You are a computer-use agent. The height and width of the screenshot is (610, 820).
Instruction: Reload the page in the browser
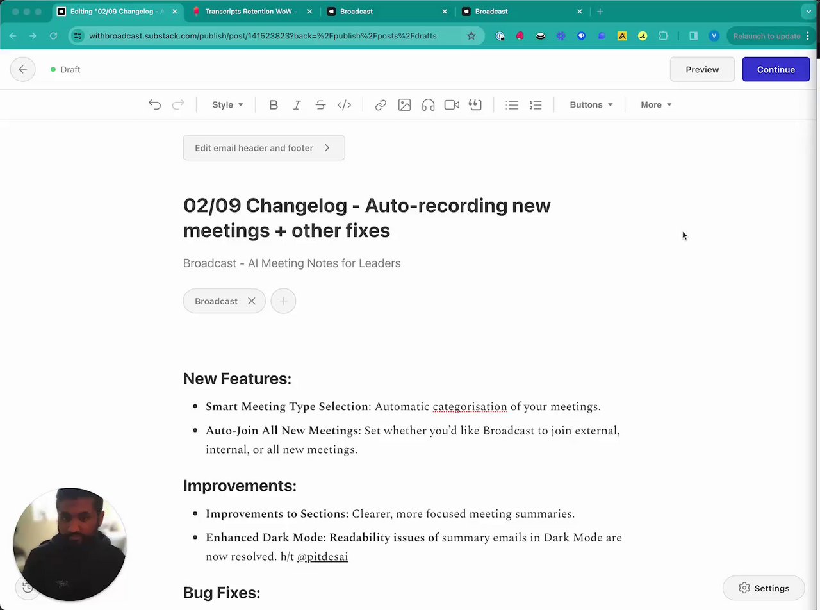pos(53,36)
